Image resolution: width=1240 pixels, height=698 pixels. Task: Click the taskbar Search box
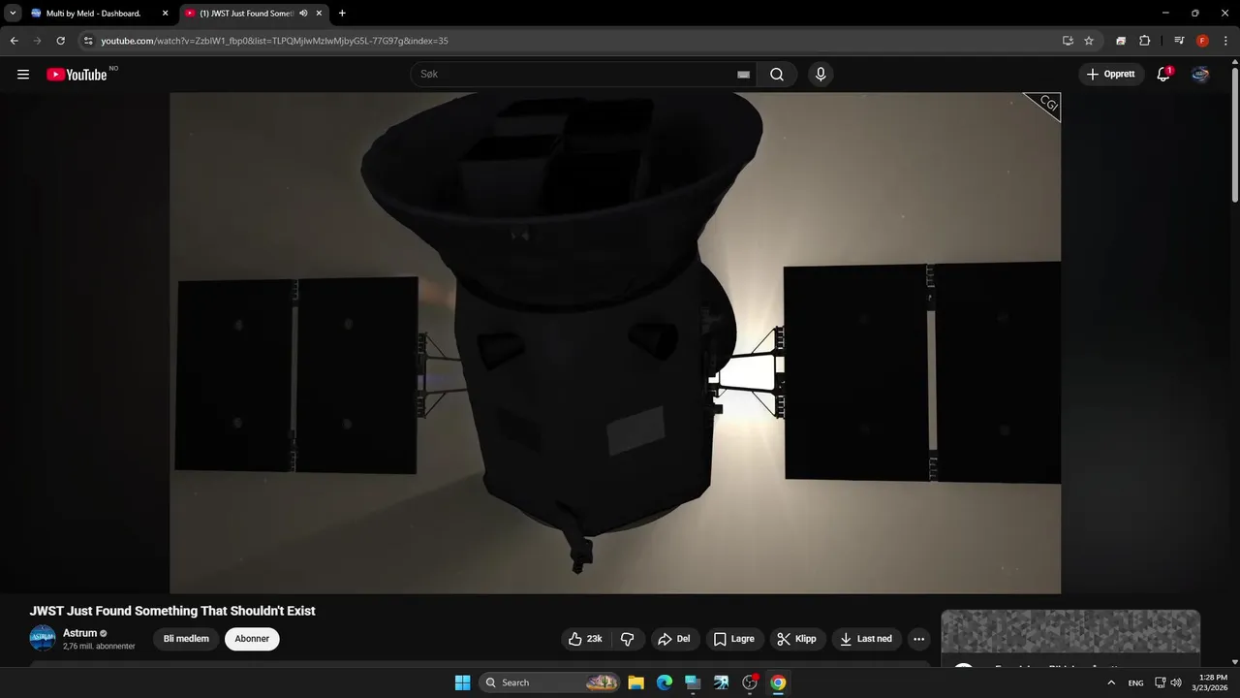click(x=549, y=682)
